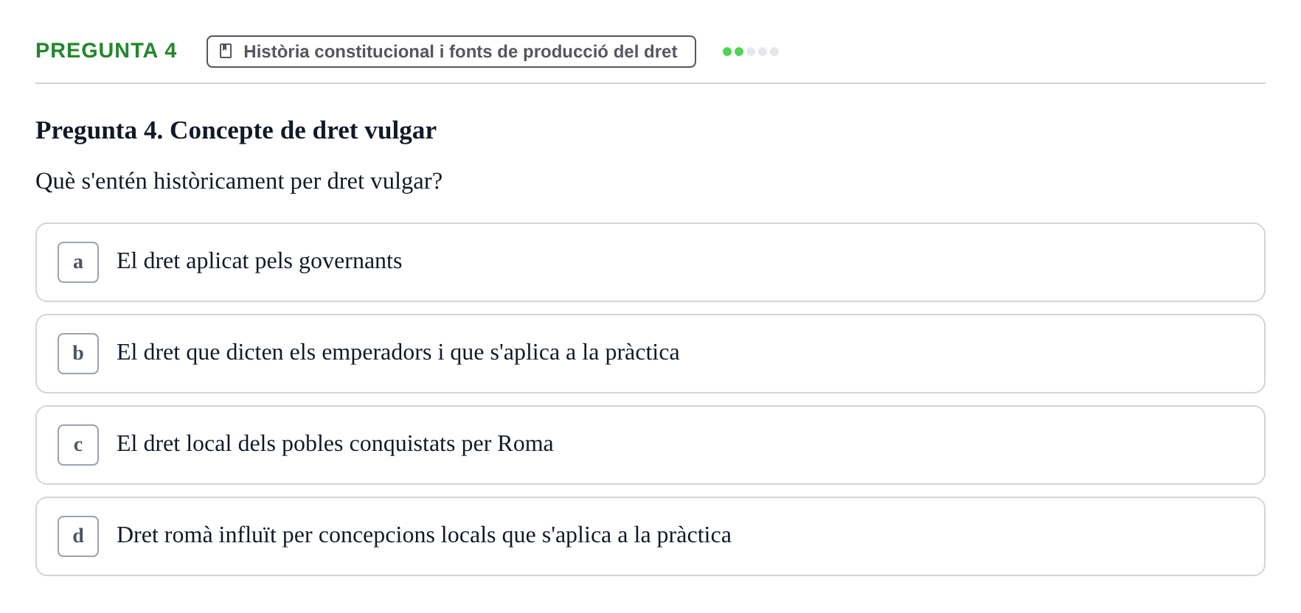Choose 'El dret aplicat pels governants'
Image resolution: width=1301 pixels, height=613 pixels.
(x=259, y=261)
